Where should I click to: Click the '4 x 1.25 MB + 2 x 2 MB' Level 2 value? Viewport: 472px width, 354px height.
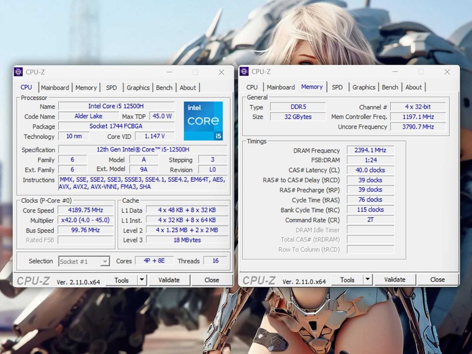(x=187, y=230)
